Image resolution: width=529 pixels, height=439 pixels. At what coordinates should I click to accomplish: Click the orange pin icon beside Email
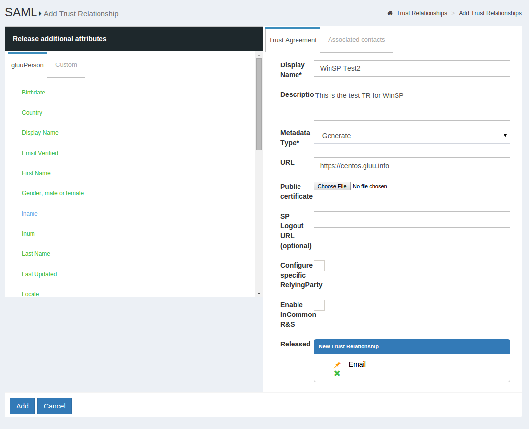point(337,365)
